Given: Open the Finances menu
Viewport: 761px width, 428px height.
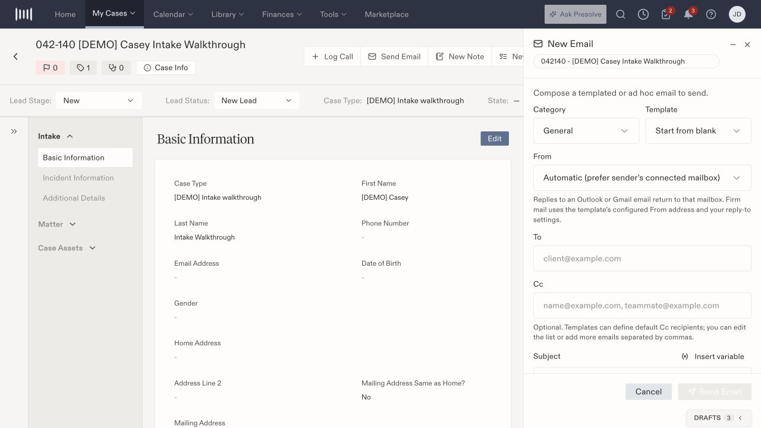Looking at the screenshot, I should click(282, 14).
